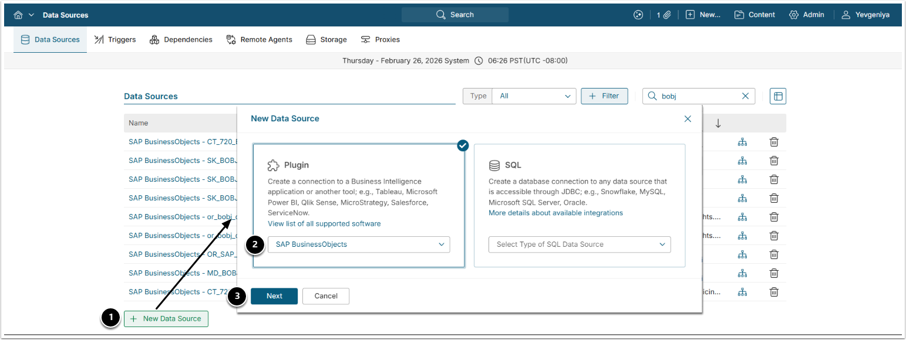Open the AI assistant icon in header
The width and height of the screenshot is (906, 340).
coord(638,15)
